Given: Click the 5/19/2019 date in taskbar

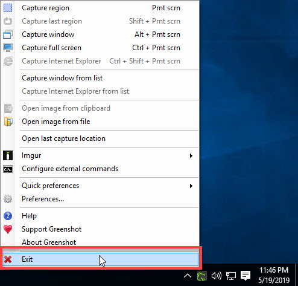Looking at the screenshot, I should (x=274, y=281).
